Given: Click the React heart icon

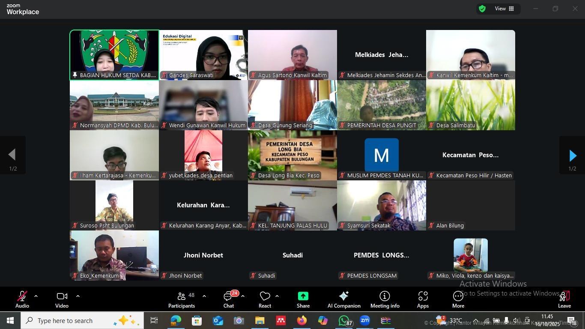Looking at the screenshot, I should 265,299.
